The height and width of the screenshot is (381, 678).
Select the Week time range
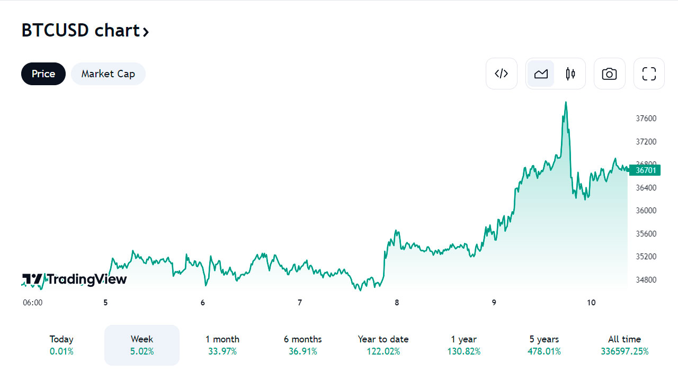click(x=142, y=345)
